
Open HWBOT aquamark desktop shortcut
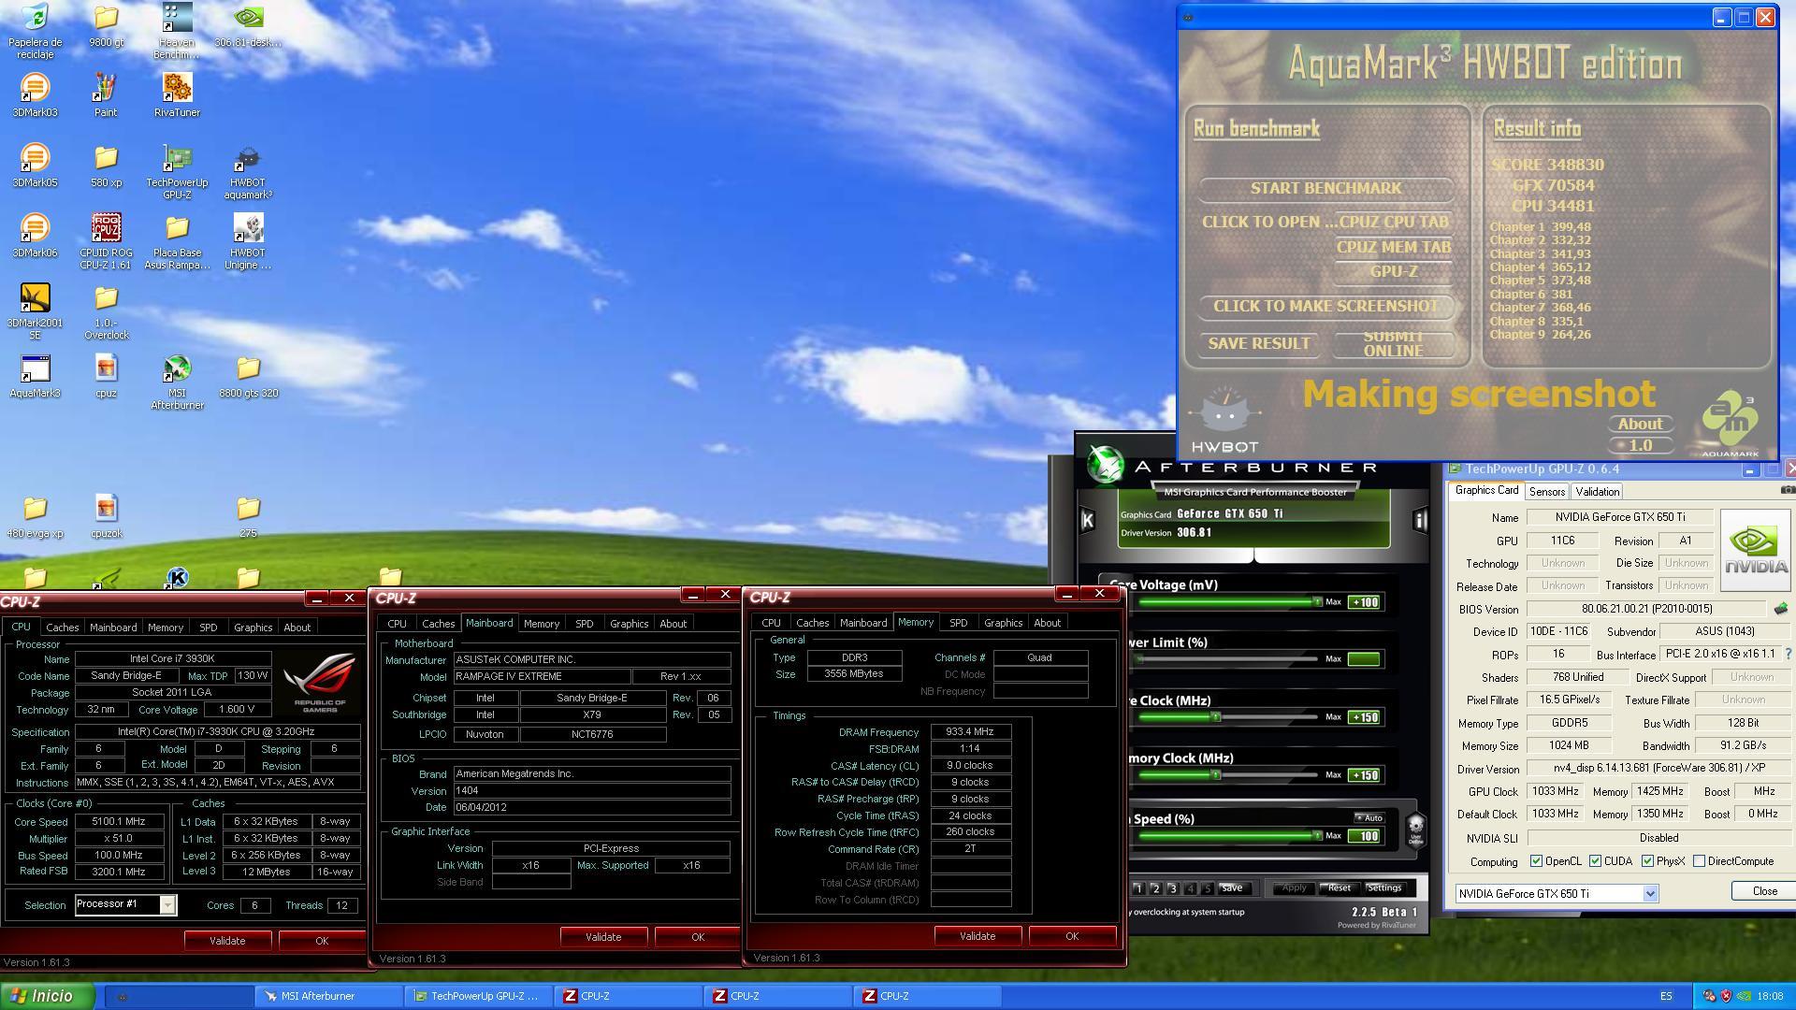[x=248, y=171]
